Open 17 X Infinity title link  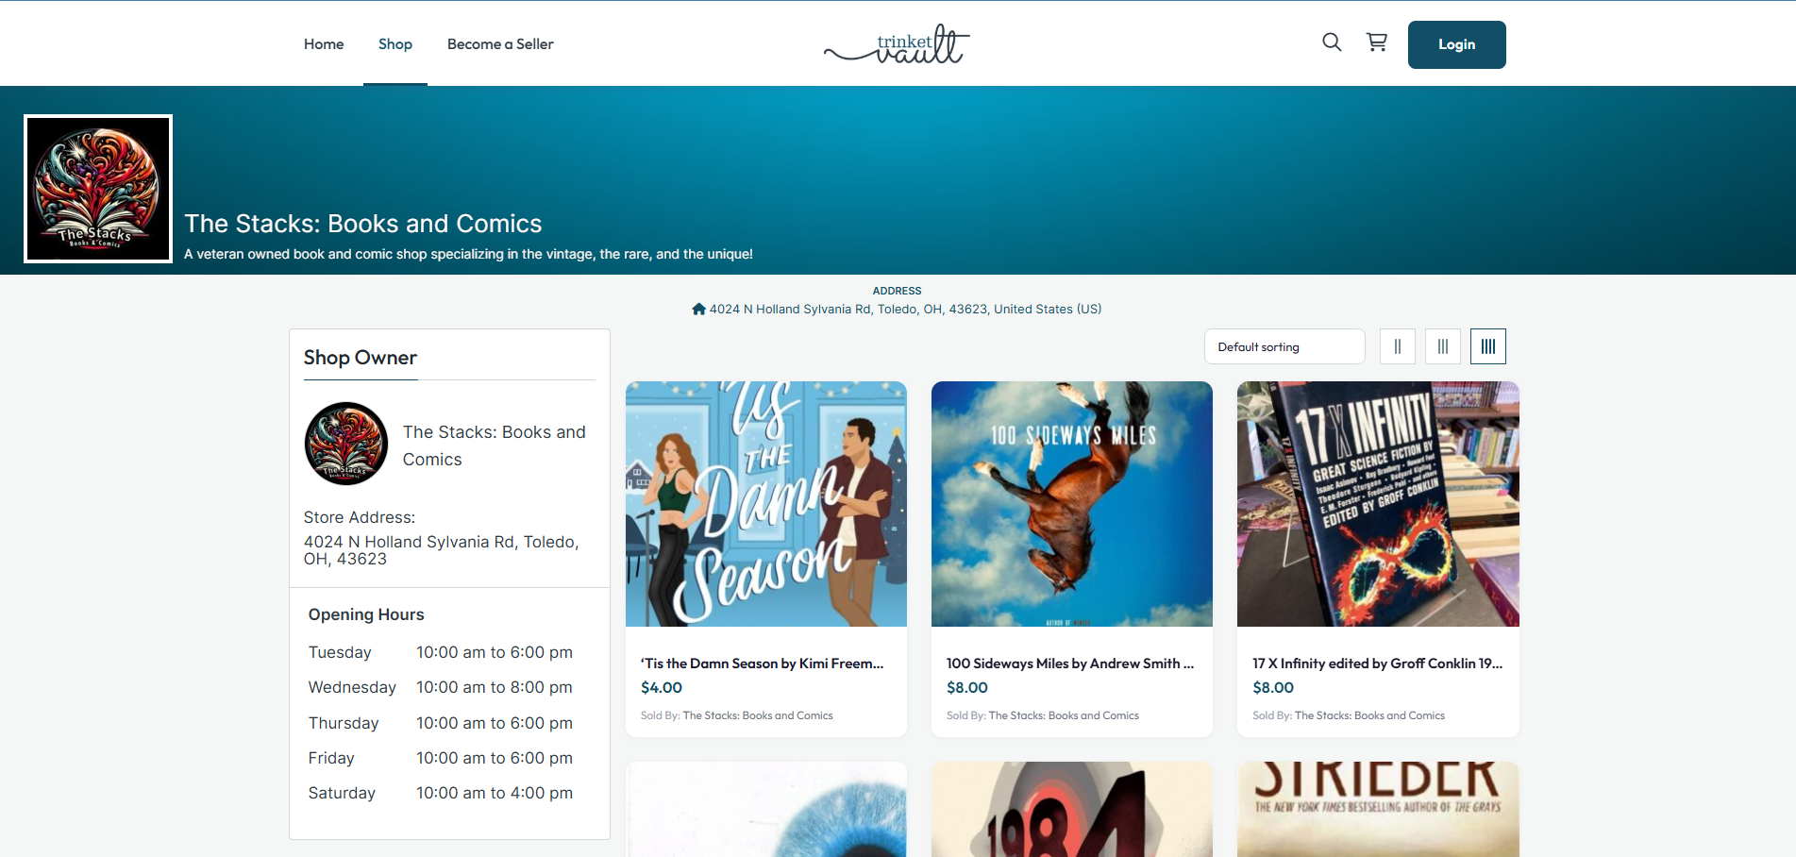pyautogui.click(x=1378, y=664)
